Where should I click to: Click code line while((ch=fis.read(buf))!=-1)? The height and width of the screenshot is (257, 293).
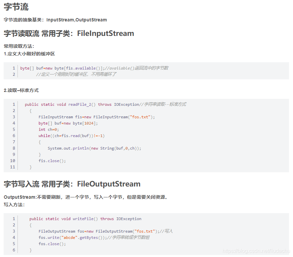pyautogui.click(x=72, y=136)
